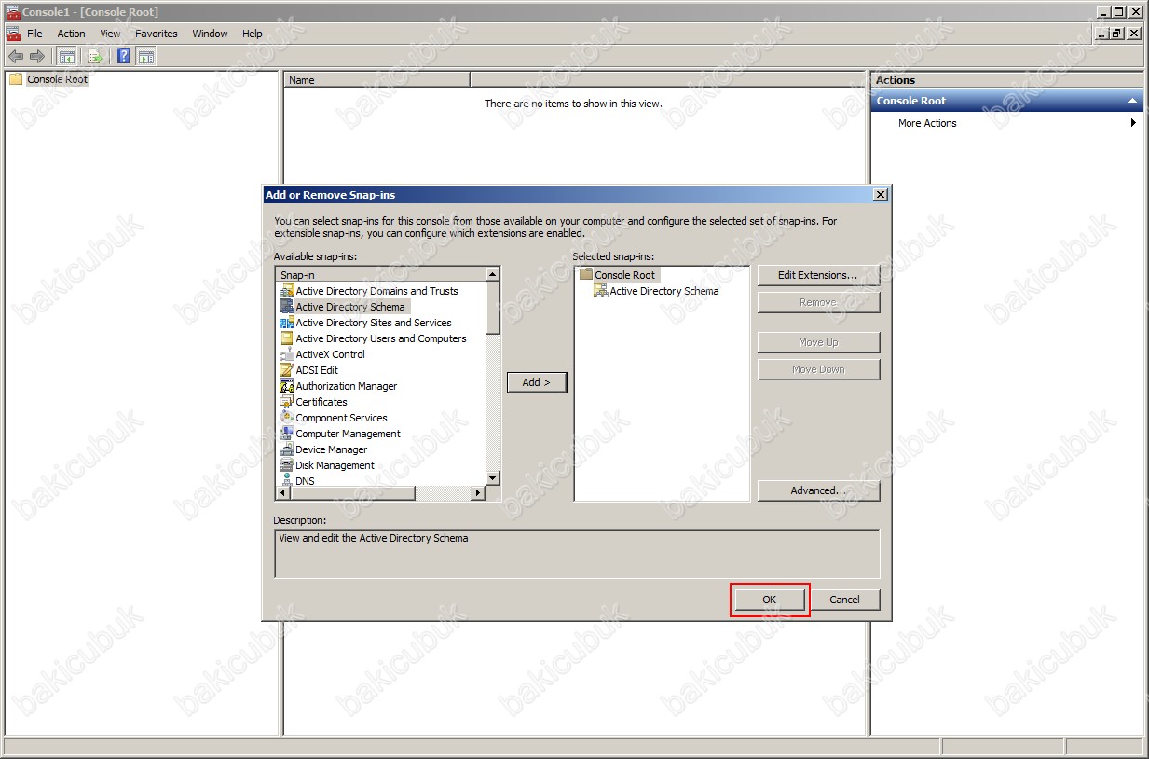1149x759 pixels.
Task: Select the Certificates snap-in
Action: point(313,402)
